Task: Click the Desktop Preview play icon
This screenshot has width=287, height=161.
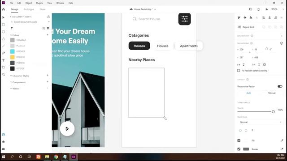Action: click(266, 9)
